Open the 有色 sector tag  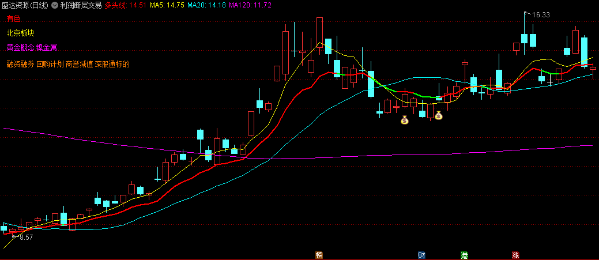click(13, 18)
